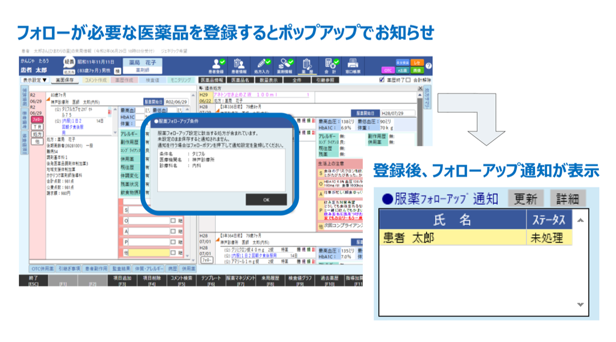This screenshot has height=342, width=616.
Task: Open the 薬剤情報 drug information icon
Action: coord(285,66)
